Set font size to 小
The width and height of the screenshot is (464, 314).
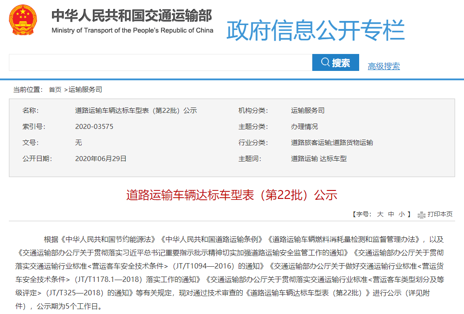click(x=402, y=214)
